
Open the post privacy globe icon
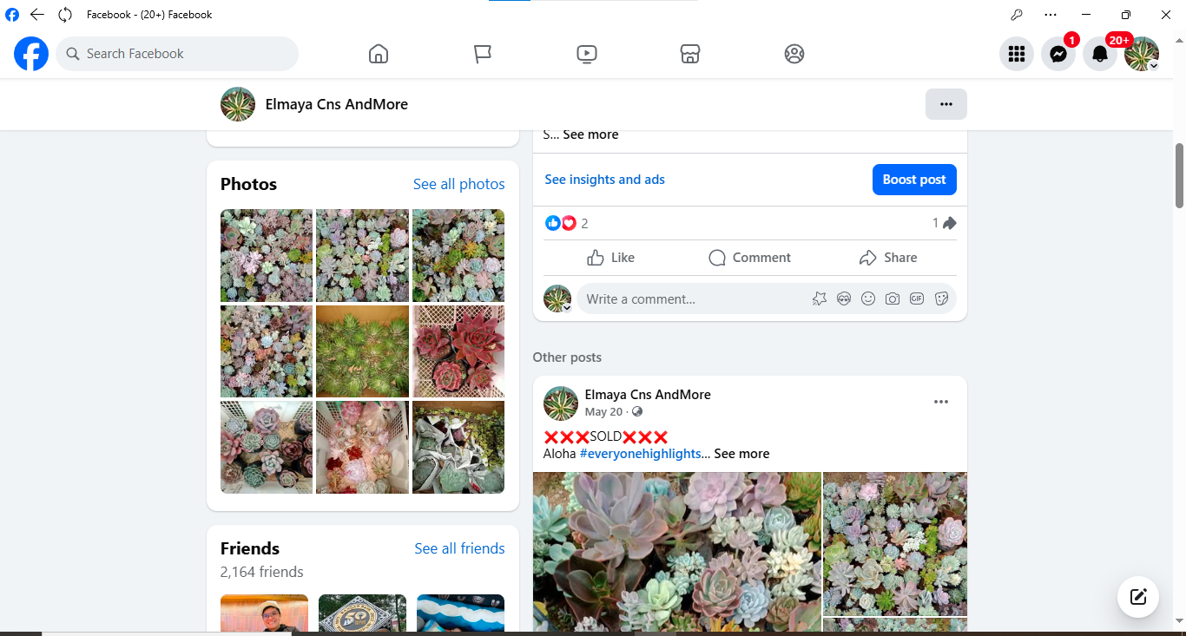click(x=637, y=412)
